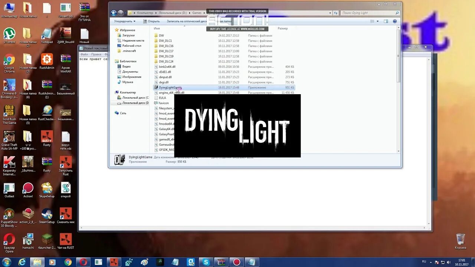Screen dimensions: 475x267
Task: Open the .minecraft favorite folder
Action: (129, 51)
